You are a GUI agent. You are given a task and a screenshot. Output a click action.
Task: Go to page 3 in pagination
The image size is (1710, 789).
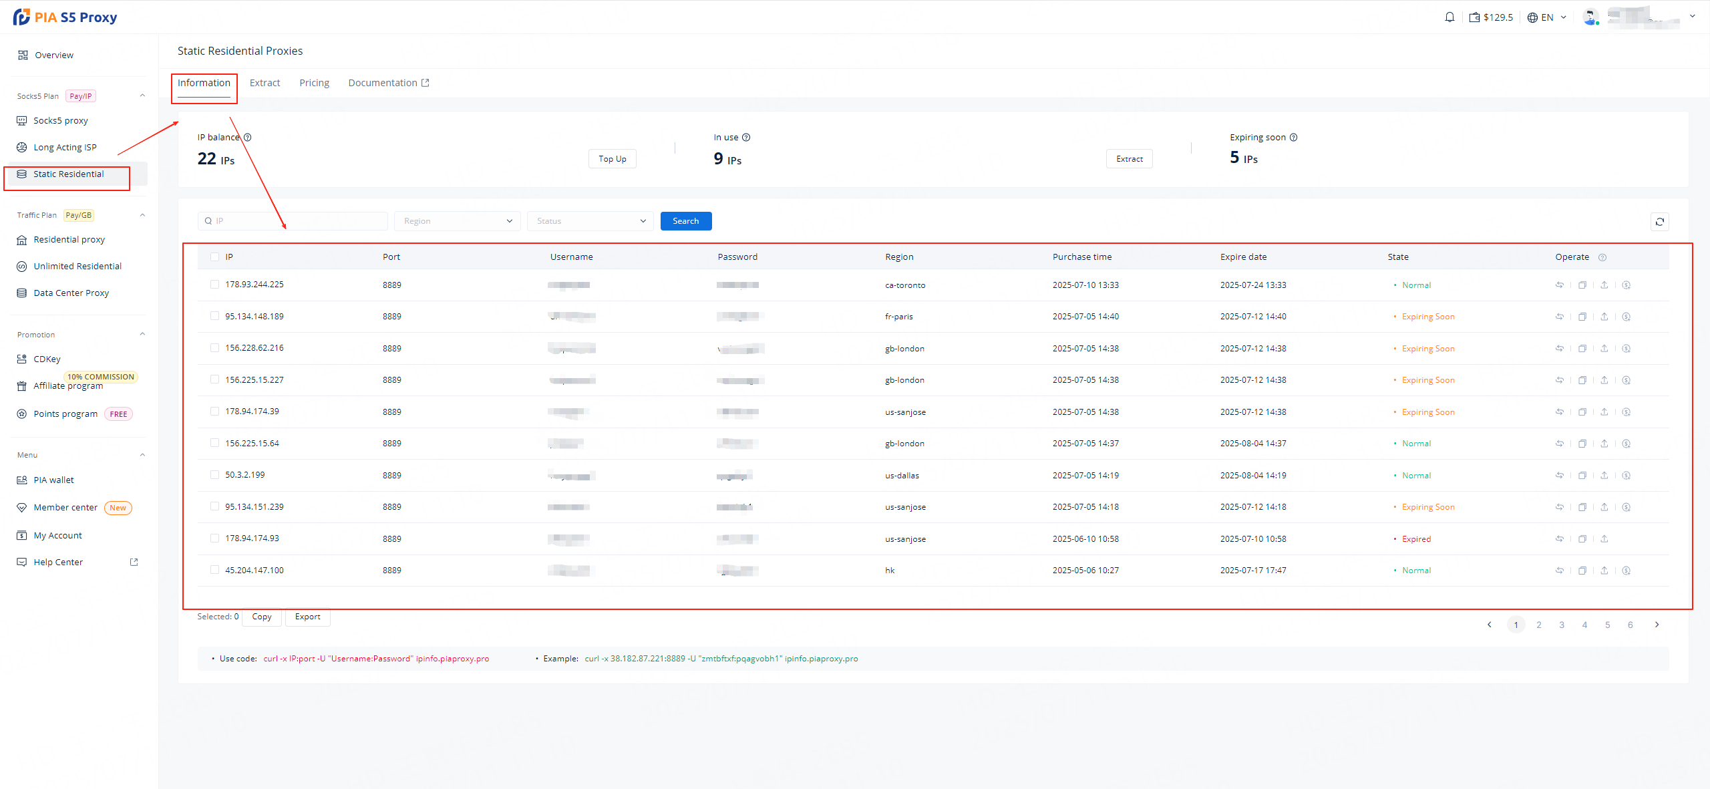tap(1561, 625)
